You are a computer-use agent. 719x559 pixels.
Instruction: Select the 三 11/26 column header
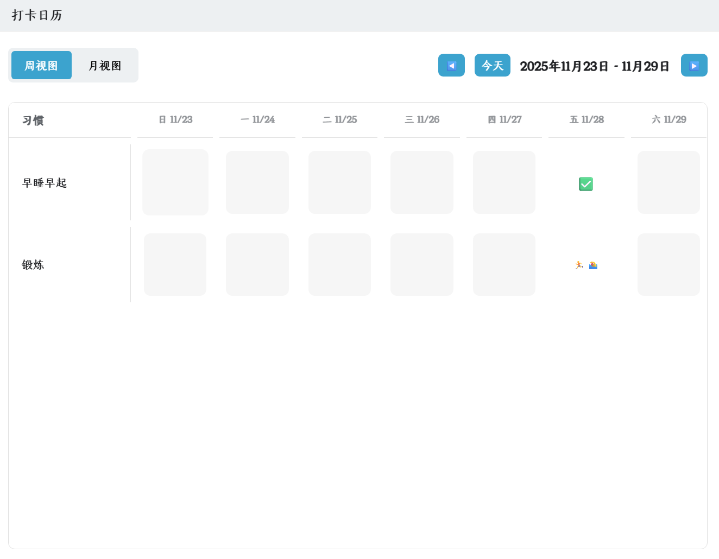click(x=422, y=119)
